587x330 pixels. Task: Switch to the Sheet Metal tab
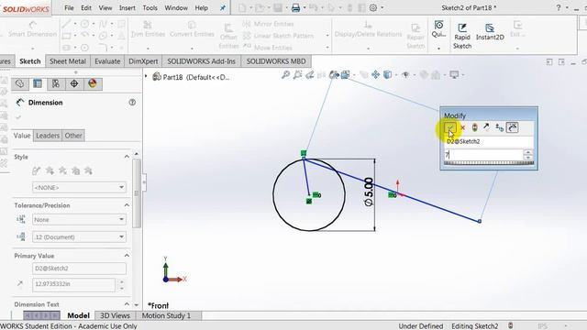coord(68,61)
